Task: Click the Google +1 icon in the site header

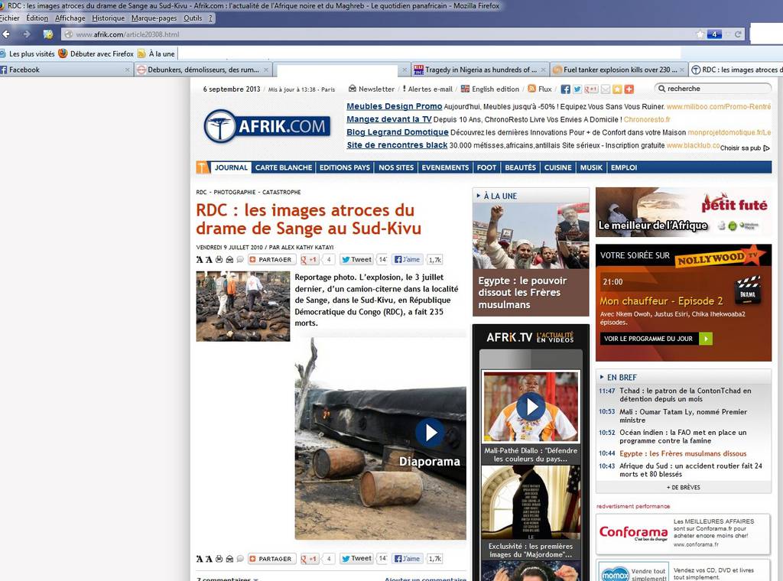Action: pyautogui.click(x=591, y=89)
